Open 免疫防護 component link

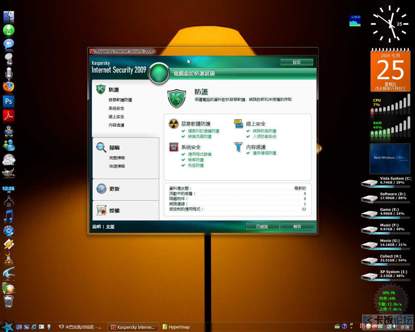[196, 165]
